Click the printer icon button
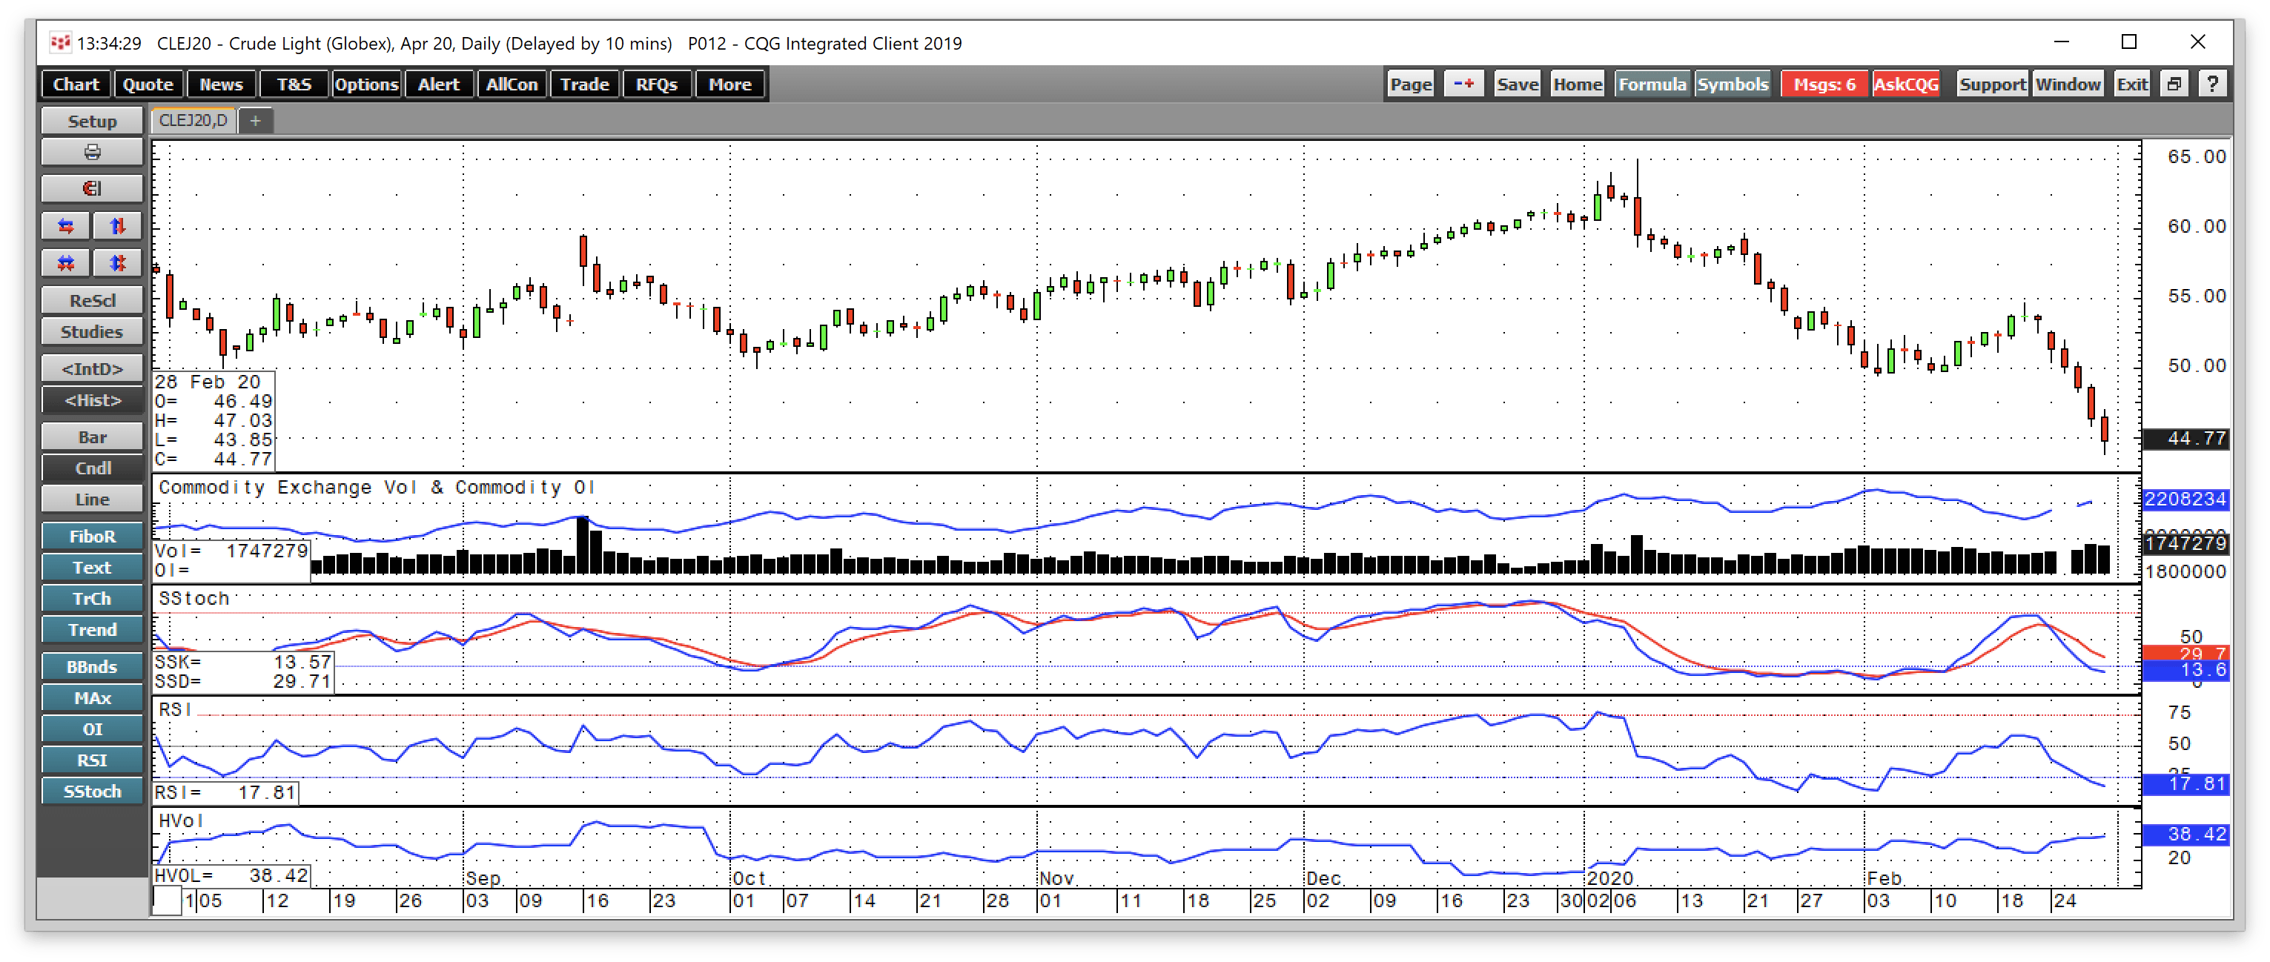The height and width of the screenshot is (962, 2270). 92,153
